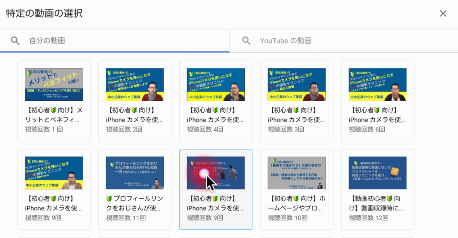Viewport: 458px width, 238px height.
Task: Select the highlighted 初心者カメラマン向け thumbnail
Action: point(216,173)
